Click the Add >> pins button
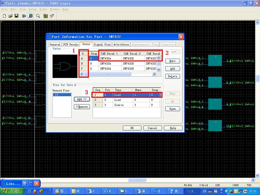260x195 pixels. click(82, 99)
